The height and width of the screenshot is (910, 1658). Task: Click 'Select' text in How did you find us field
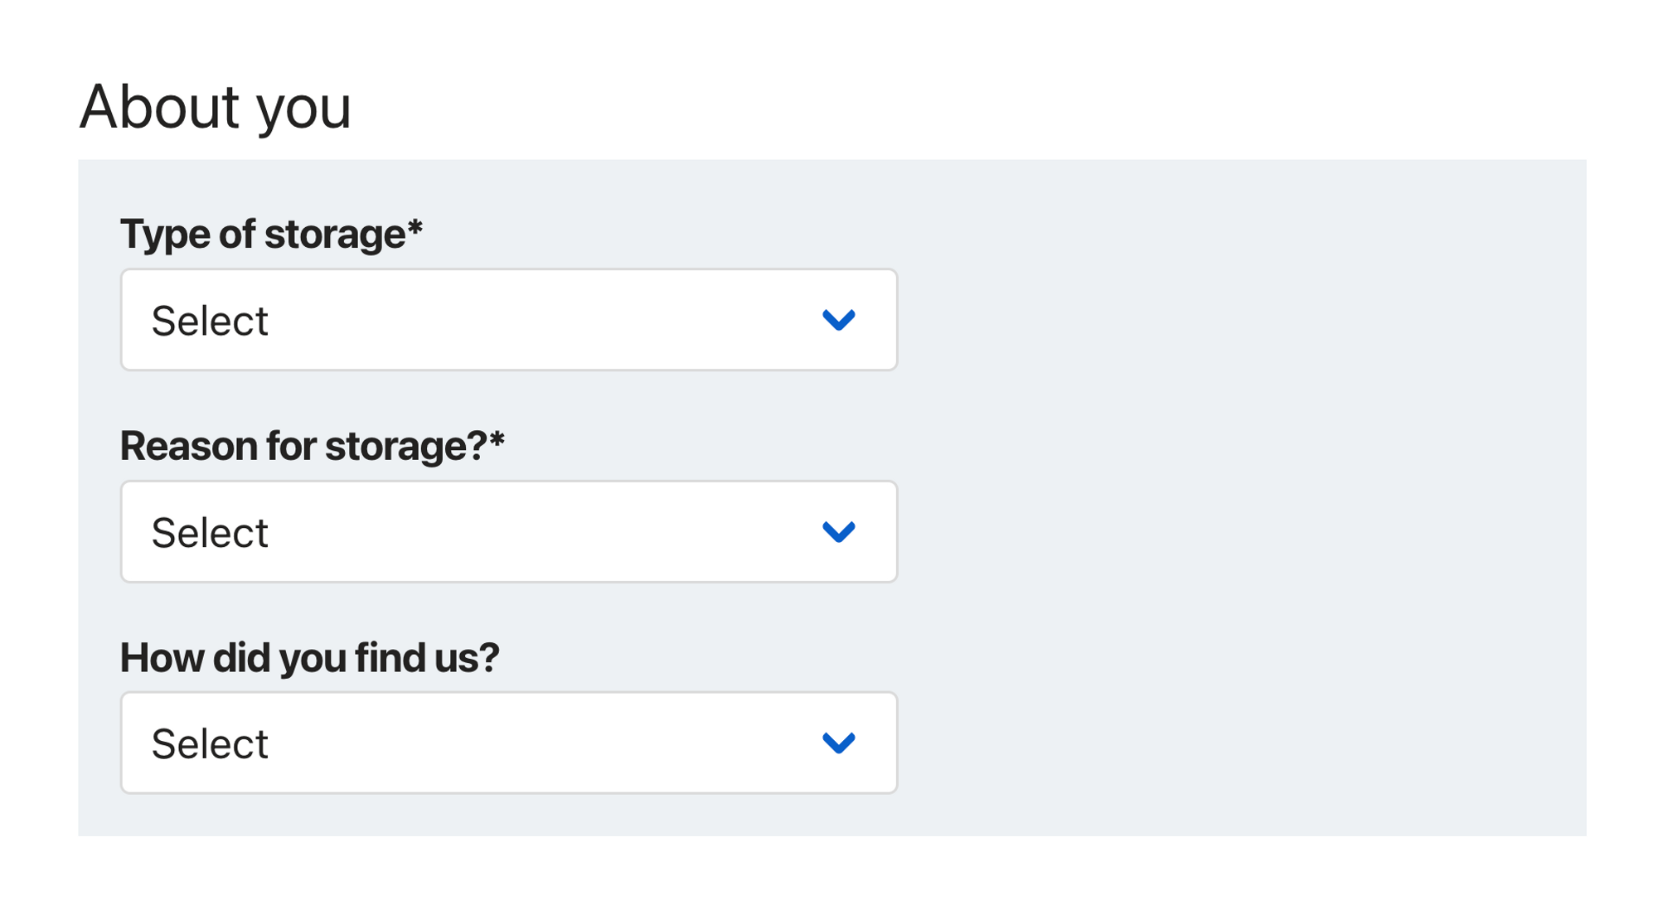pos(210,743)
